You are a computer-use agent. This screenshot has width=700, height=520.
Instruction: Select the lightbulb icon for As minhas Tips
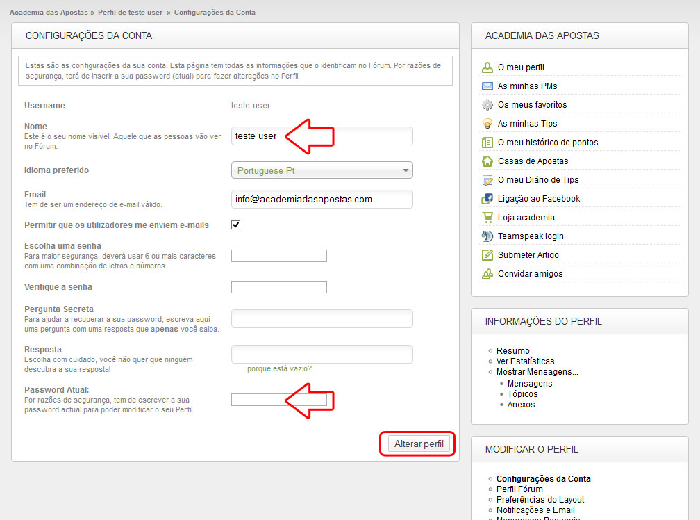click(x=487, y=124)
